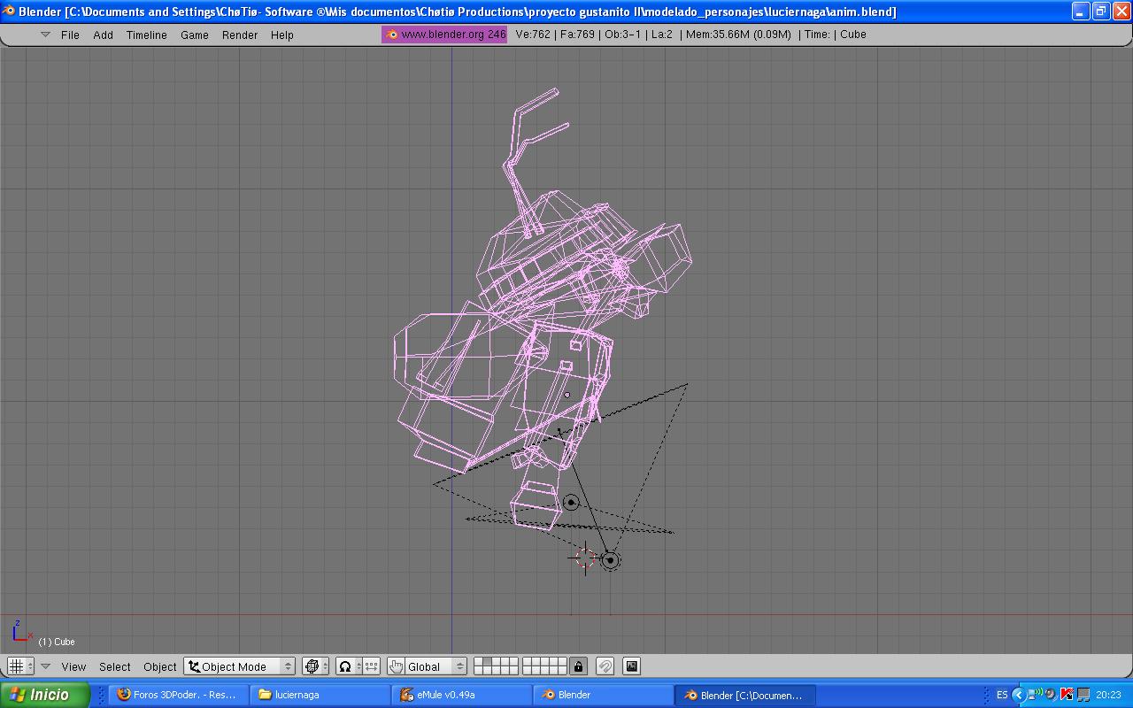Click the display monitor tray icon

click(1083, 695)
